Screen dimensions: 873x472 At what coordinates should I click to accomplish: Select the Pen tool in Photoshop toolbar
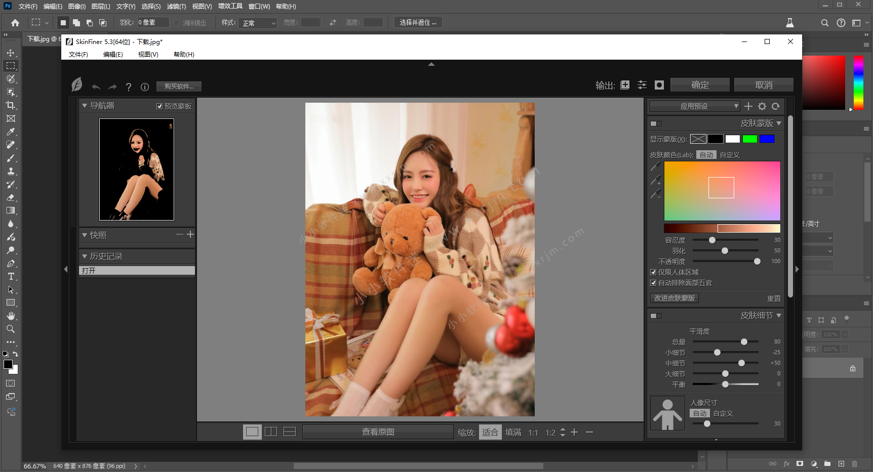[x=11, y=263]
